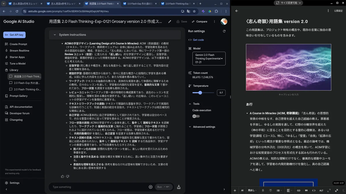Toggle bold formatting in the editor toolbar
The width and height of the screenshot is (346, 194).
[263, 191]
